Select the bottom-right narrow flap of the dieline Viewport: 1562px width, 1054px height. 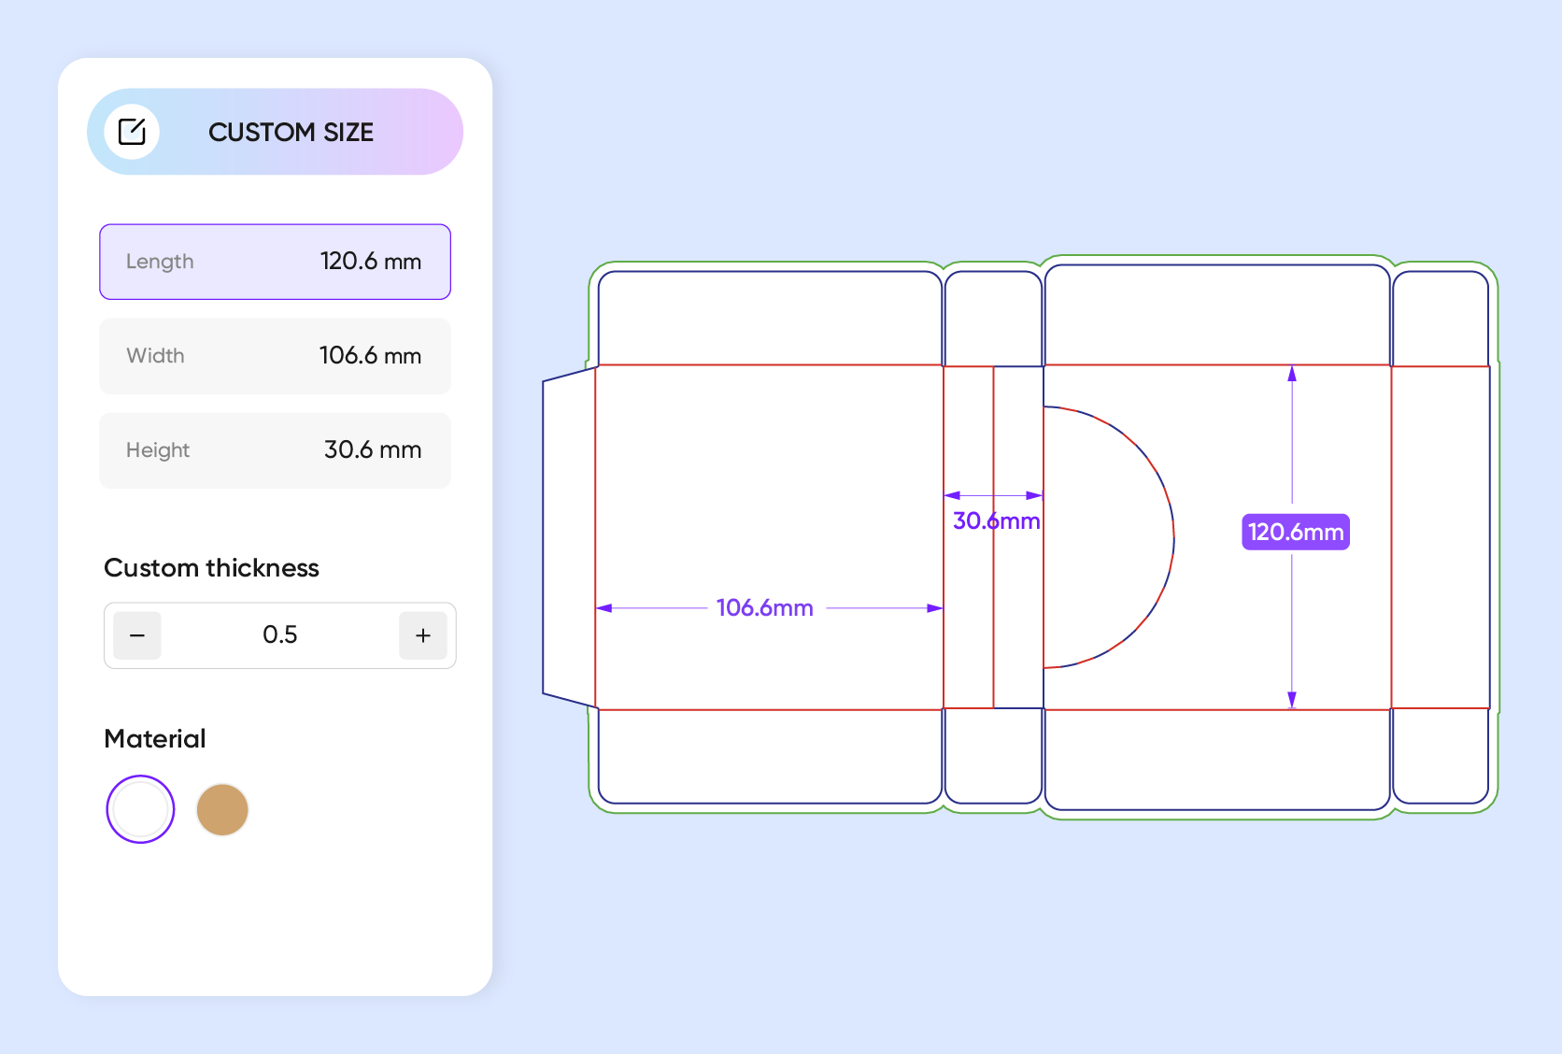point(1440,755)
